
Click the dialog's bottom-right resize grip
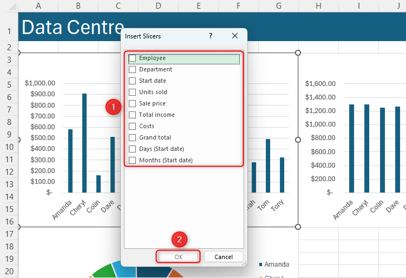pos(244,263)
